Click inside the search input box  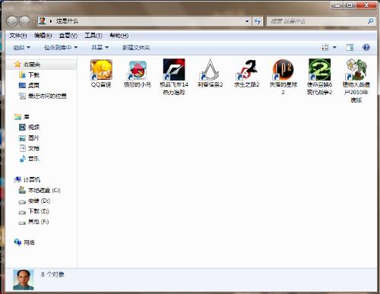point(317,21)
